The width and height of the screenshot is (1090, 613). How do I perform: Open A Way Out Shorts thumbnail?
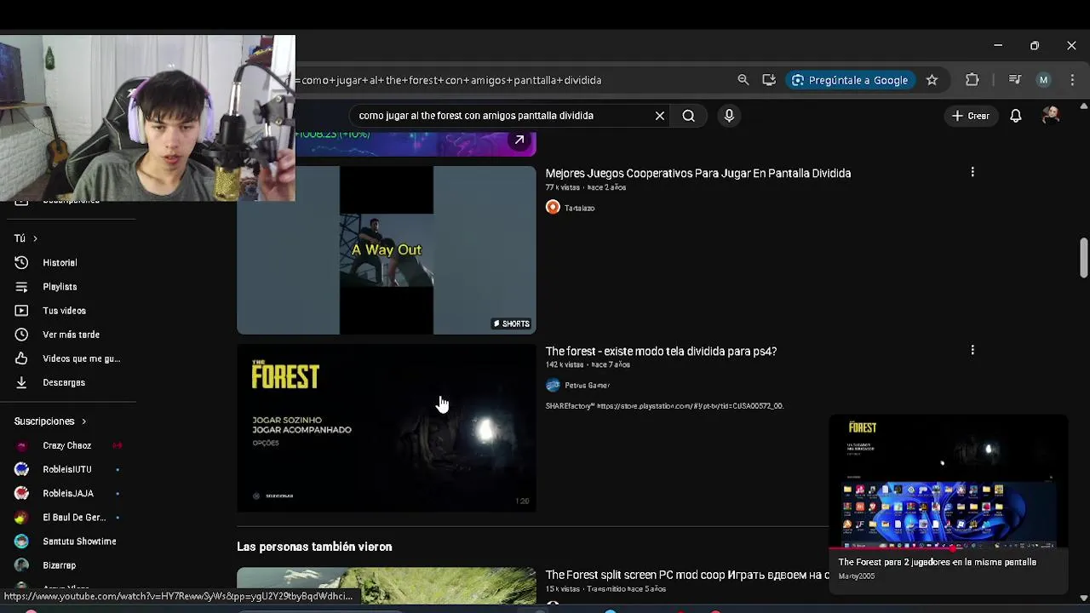coord(387,250)
